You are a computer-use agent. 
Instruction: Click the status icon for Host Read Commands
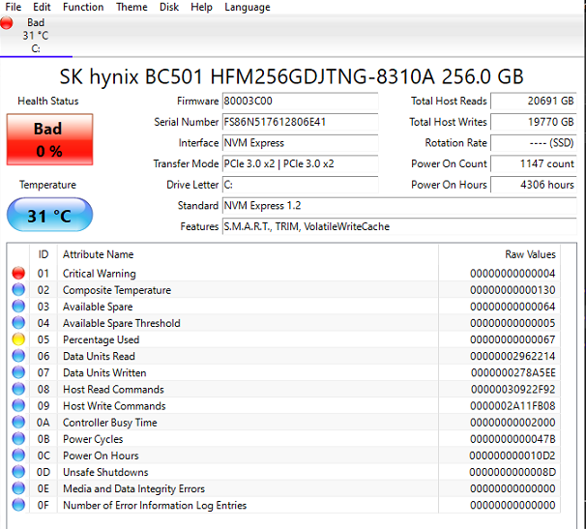(x=18, y=389)
